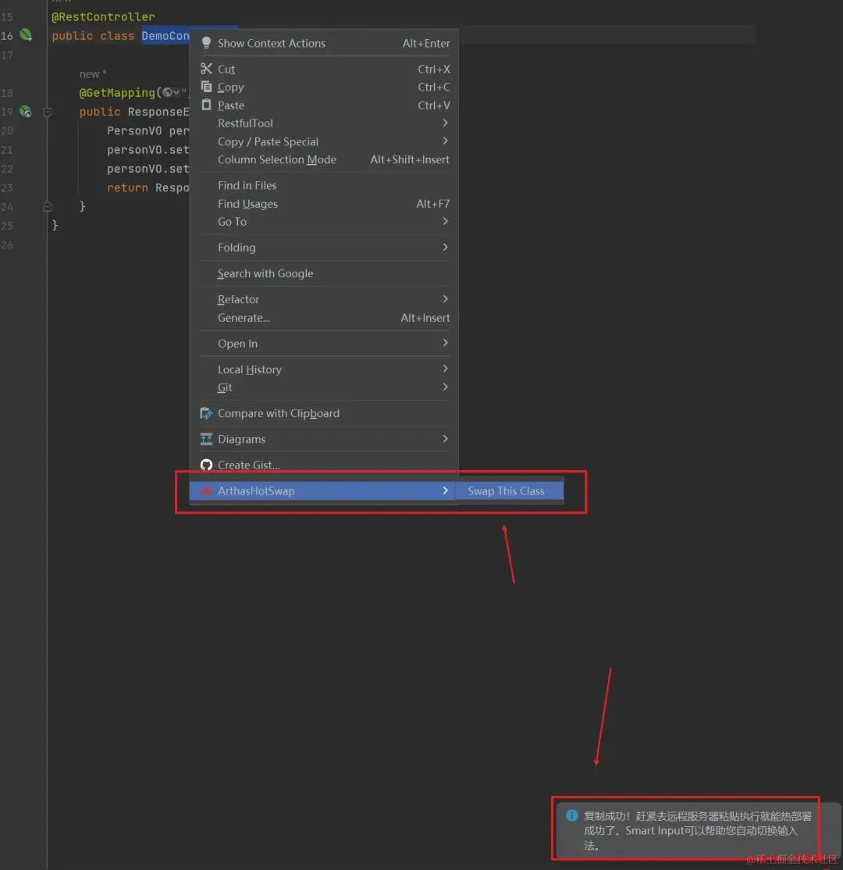Expand the RestfulTool submenu arrow
The image size is (843, 870).
446,123
